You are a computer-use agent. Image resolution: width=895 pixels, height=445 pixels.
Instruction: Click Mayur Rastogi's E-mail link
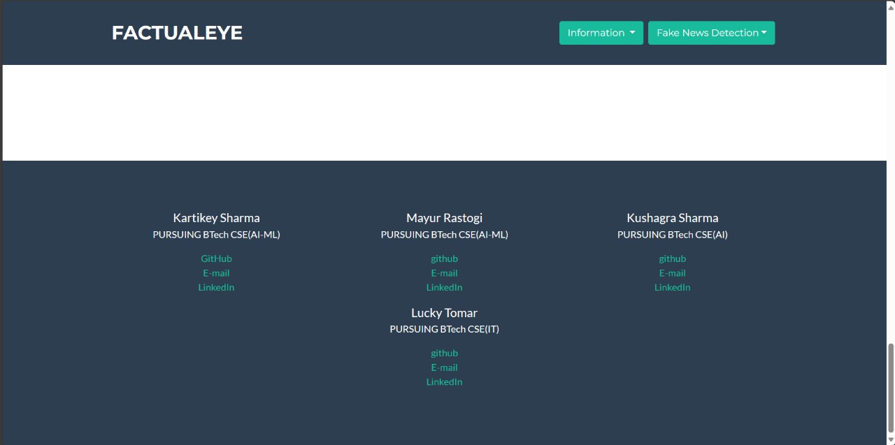tap(444, 273)
